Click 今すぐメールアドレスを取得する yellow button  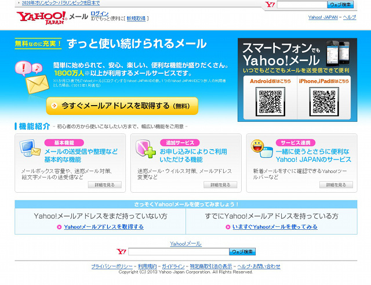122,106
